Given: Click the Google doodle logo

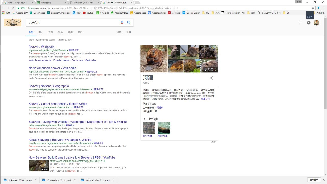Looking at the screenshot, I should pos(13,22).
